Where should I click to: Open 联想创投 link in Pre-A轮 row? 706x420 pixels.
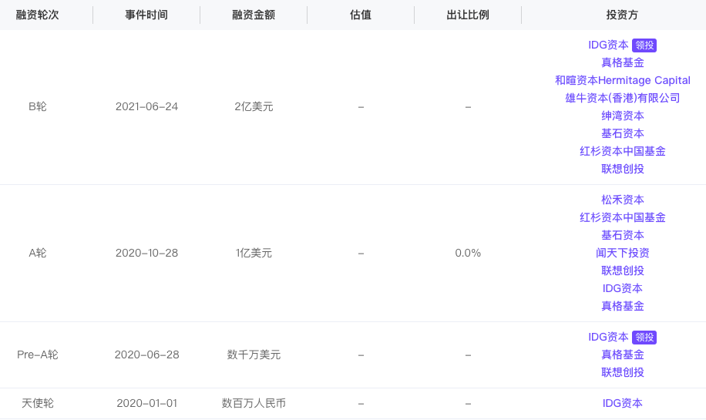(x=623, y=372)
